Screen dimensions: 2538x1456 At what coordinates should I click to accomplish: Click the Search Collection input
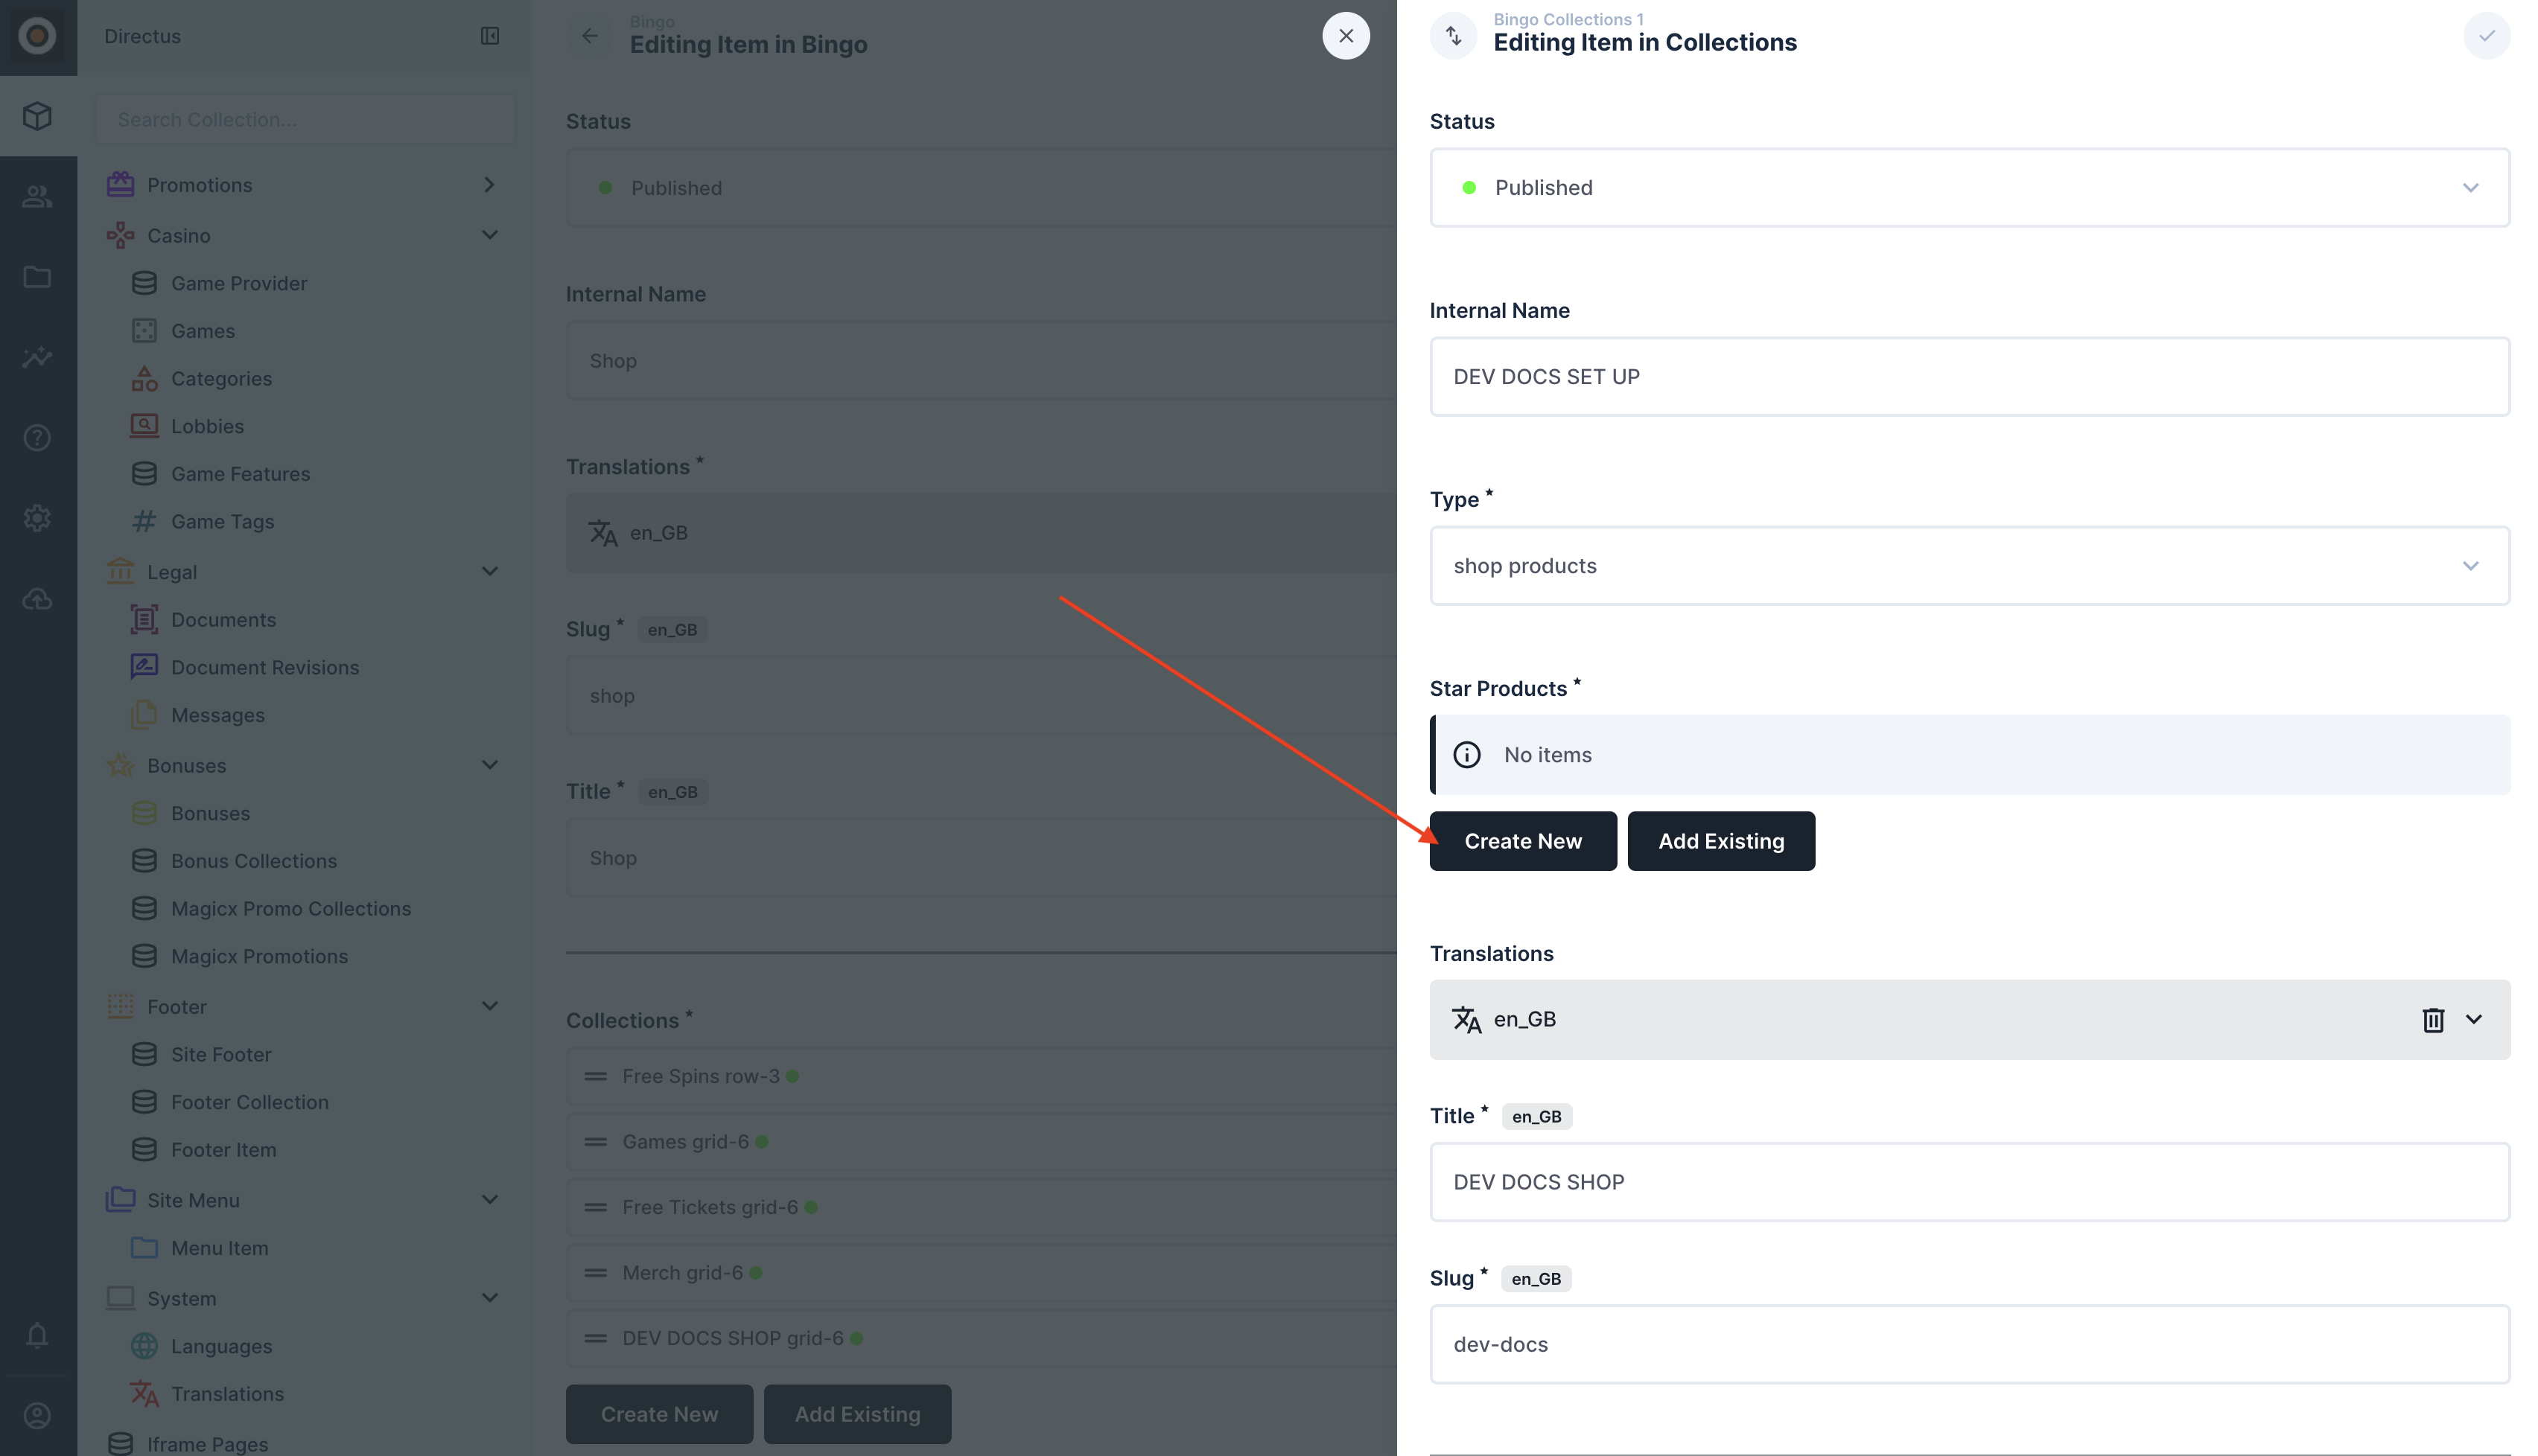point(305,119)
